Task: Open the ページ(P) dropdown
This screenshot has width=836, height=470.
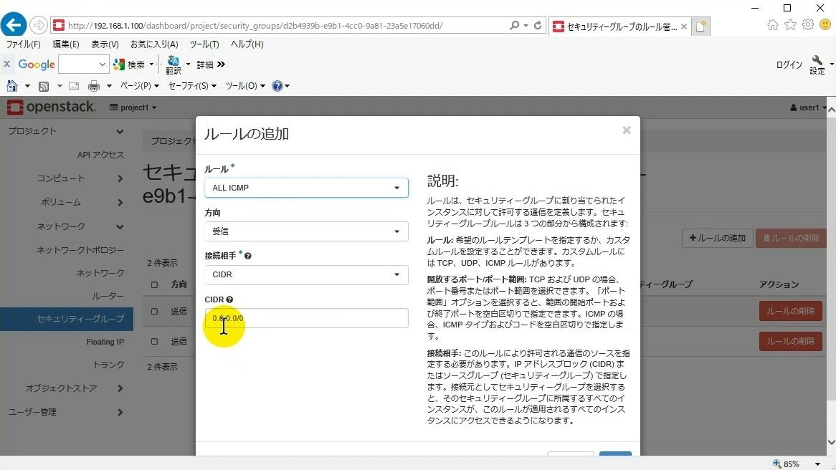Action: (139, 86)
